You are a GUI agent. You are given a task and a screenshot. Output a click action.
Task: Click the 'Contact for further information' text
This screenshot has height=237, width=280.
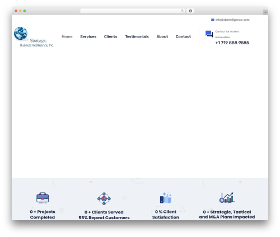point(227,34)
